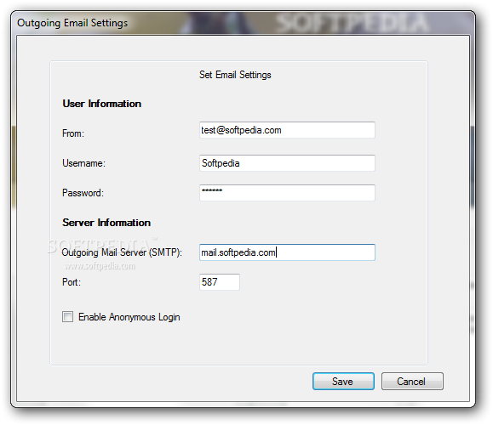
Task: Save the email settings
Action: [x=343, y=382]
